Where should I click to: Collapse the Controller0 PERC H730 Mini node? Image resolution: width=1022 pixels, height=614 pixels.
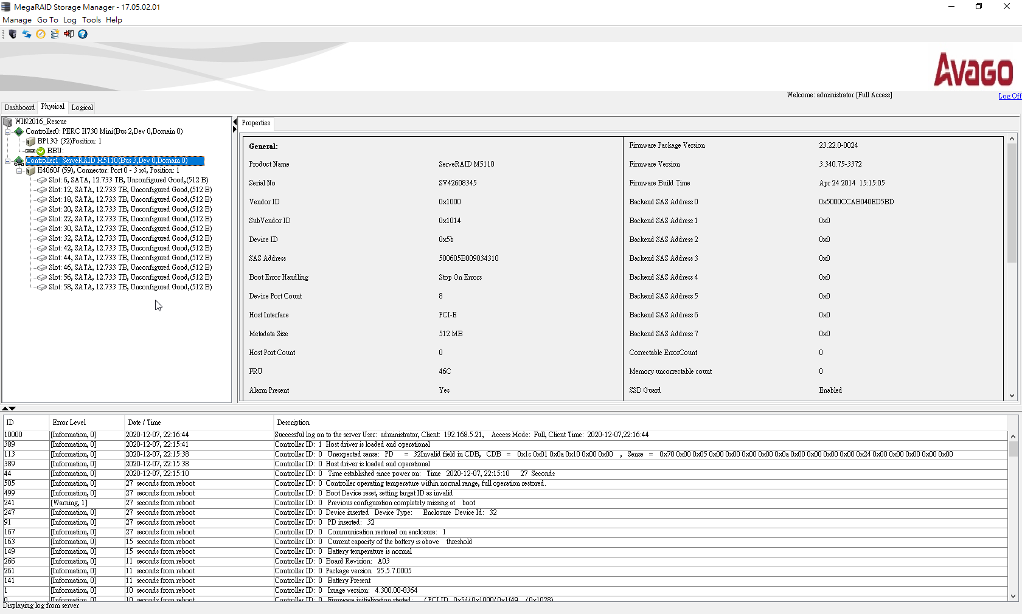point(8,132)
